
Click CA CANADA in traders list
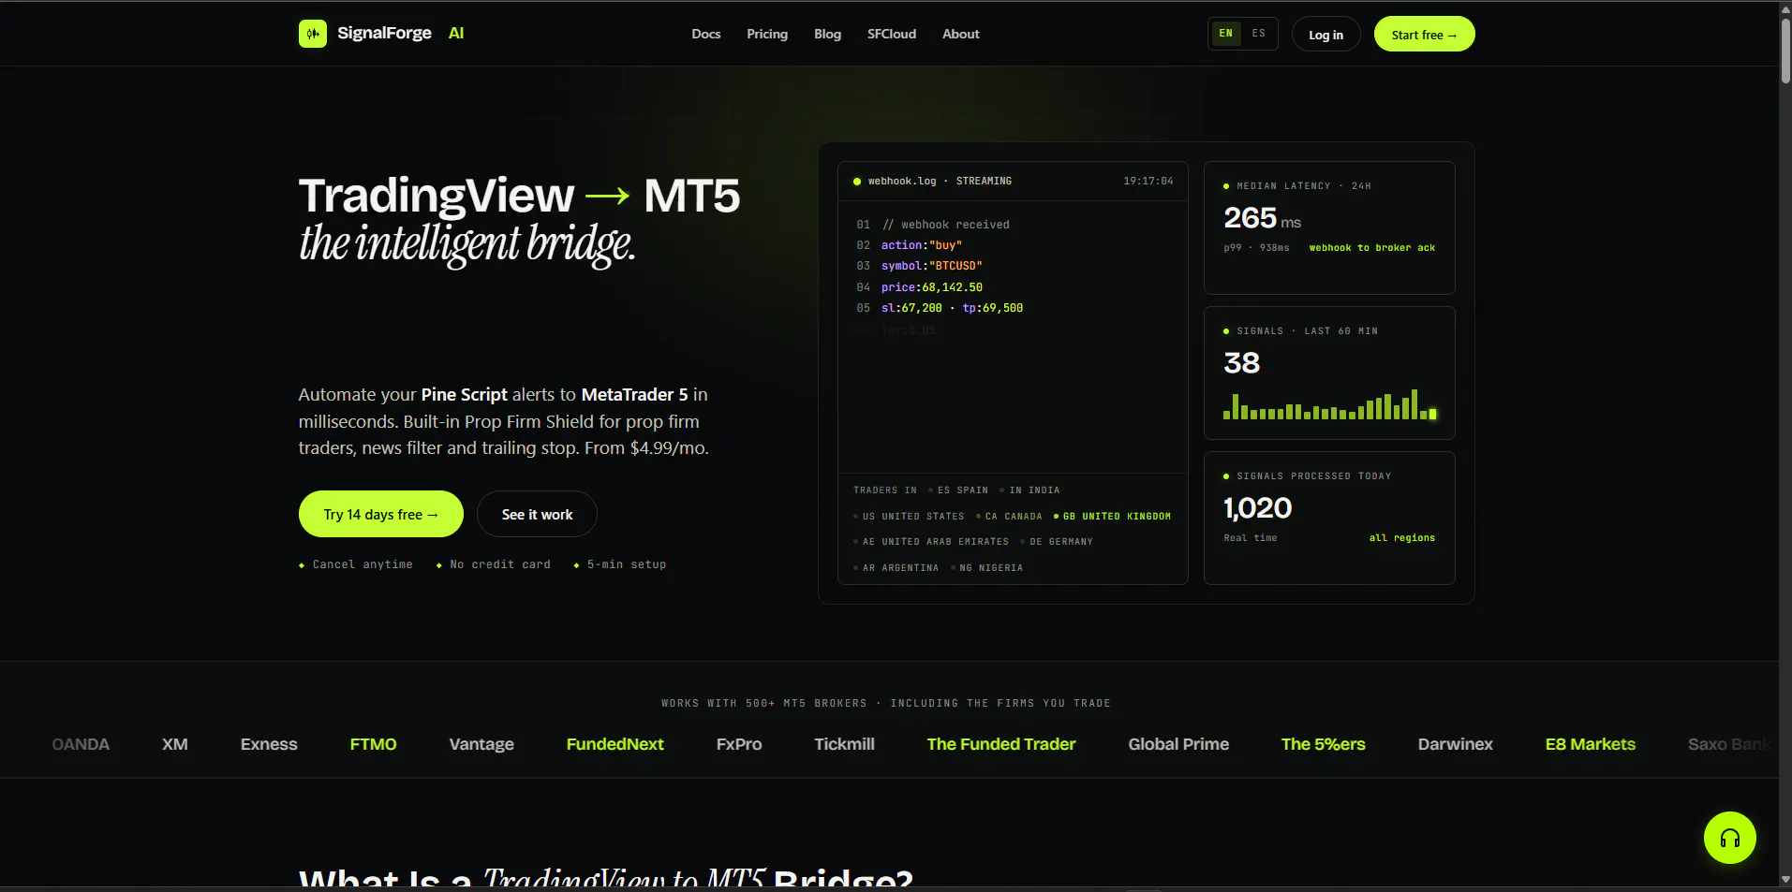pos(1009,517)
